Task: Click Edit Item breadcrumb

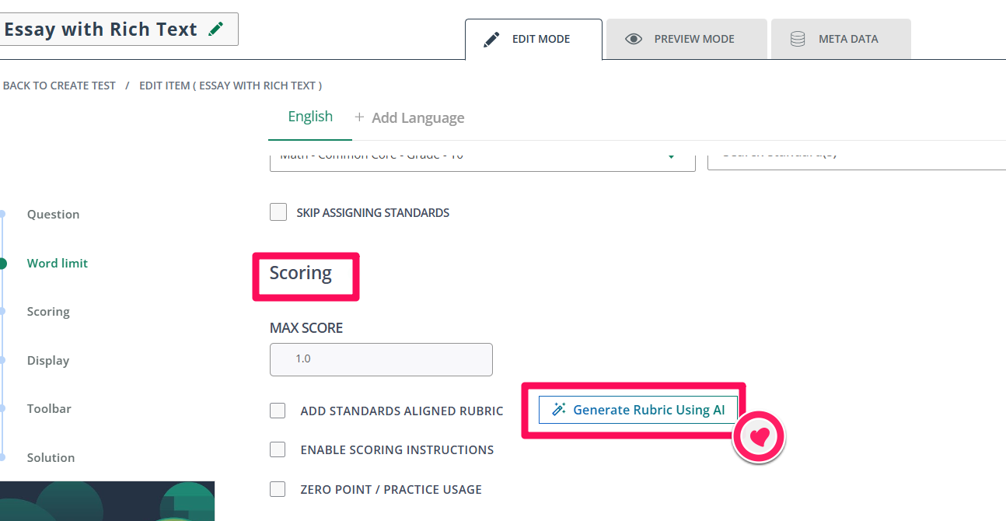Action: (230, 86)
